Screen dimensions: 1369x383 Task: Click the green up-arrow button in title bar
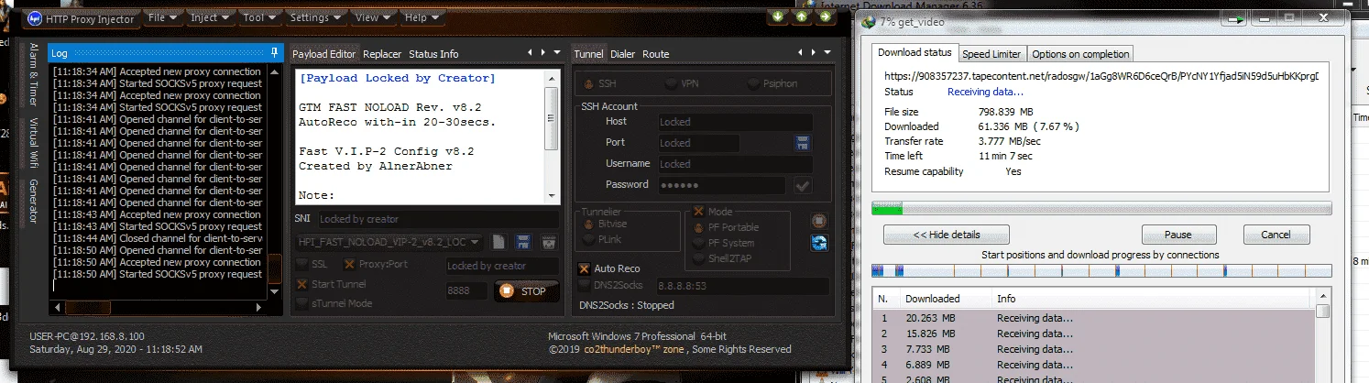[801, 16]
